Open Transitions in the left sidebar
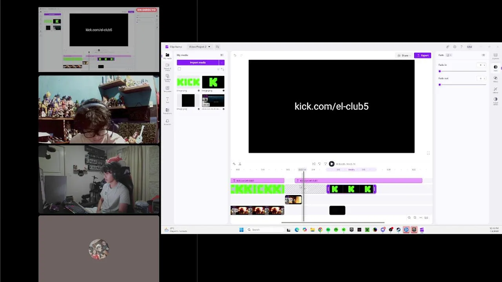The height and width of the screenshot is (282, 502). (167, 111)
